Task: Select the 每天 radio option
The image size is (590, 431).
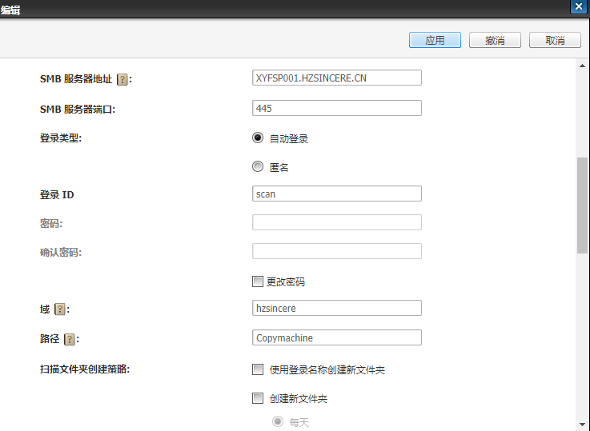Action: tap(278, 421)
